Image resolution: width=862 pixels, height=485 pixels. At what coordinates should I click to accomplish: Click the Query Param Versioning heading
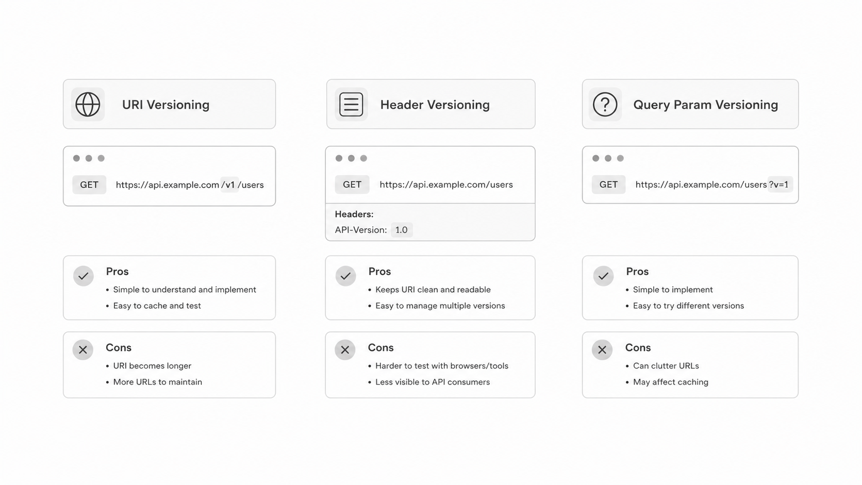coord(705,105)
